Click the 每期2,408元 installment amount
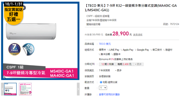The width and height of the screenshot is (180, 98). [x=124, y=64]
